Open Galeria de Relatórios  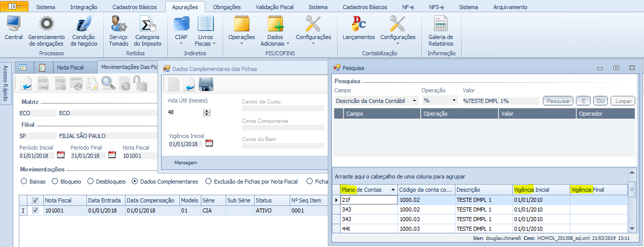pyautogui.click(x=440, y=24)
